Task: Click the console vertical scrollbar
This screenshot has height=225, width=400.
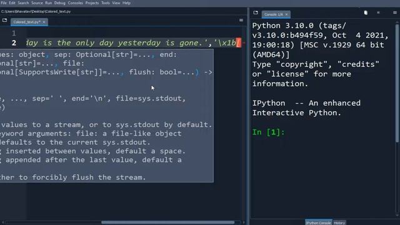Action: [397, 83]
